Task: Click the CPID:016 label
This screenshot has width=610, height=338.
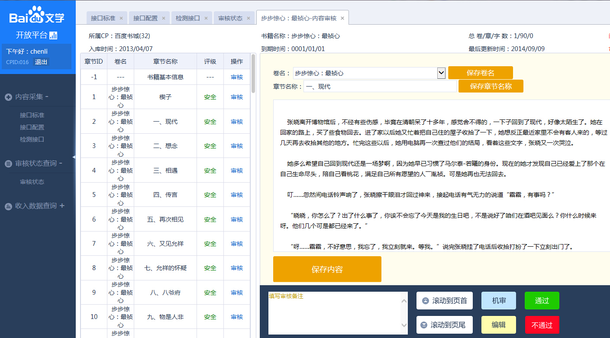Action: tap(17, 62)
